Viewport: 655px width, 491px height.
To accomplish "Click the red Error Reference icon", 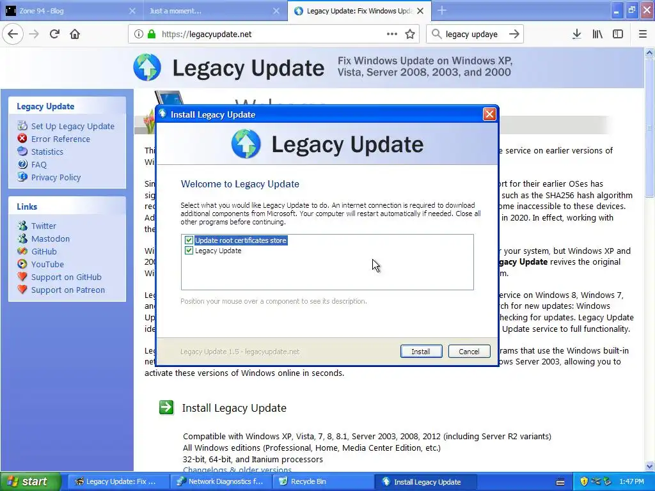I will [x=22, y=138].
